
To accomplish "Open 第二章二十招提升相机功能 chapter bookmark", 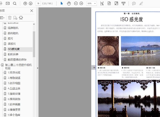I will (18, 66).
